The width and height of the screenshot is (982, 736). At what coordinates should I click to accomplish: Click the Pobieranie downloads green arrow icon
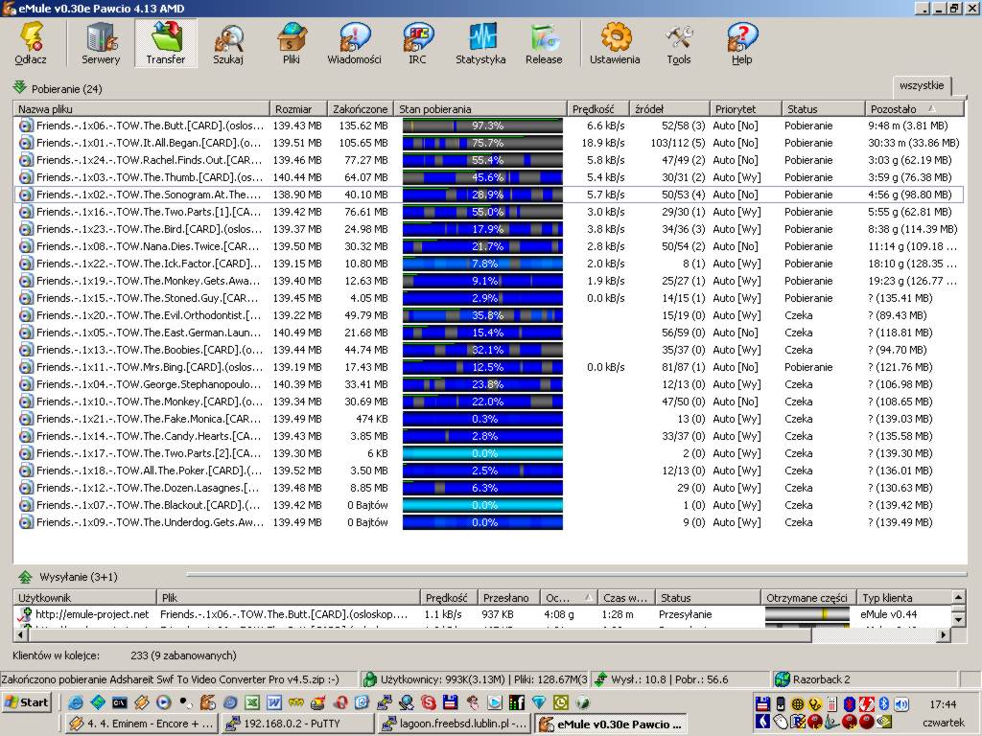tap(19, 87)
